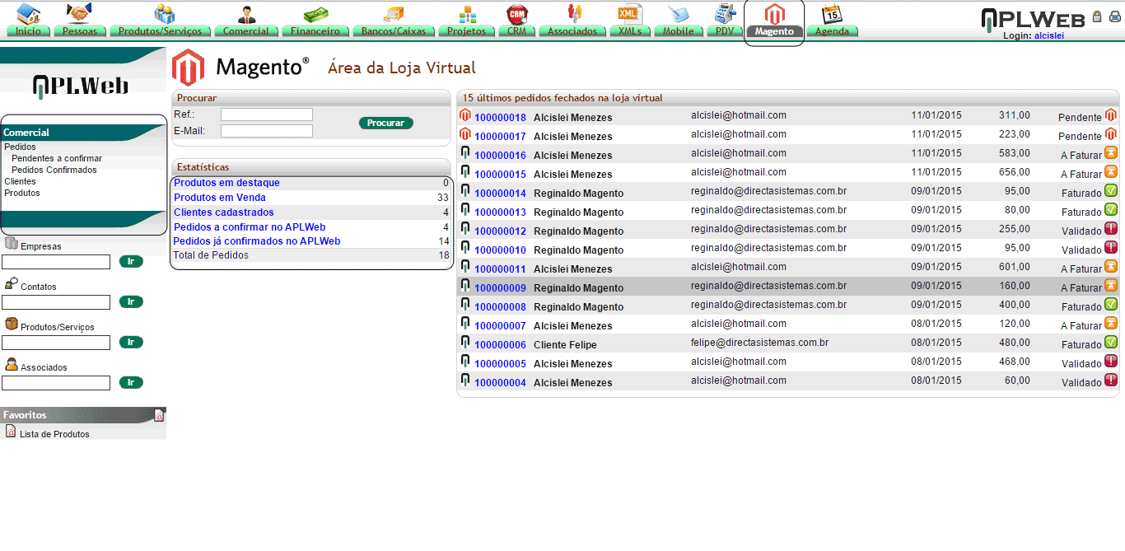Click the Validado alert icon for order 100000004
Image resolution: width=1125 pixels, height=551 pixels.
coord(1111,380)
